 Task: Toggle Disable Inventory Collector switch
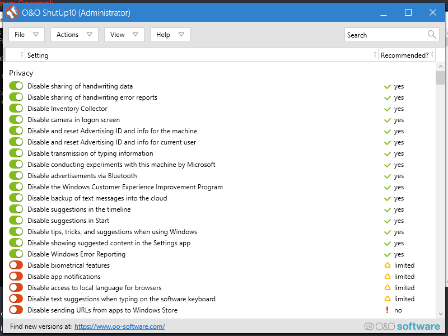coord(16,108)
